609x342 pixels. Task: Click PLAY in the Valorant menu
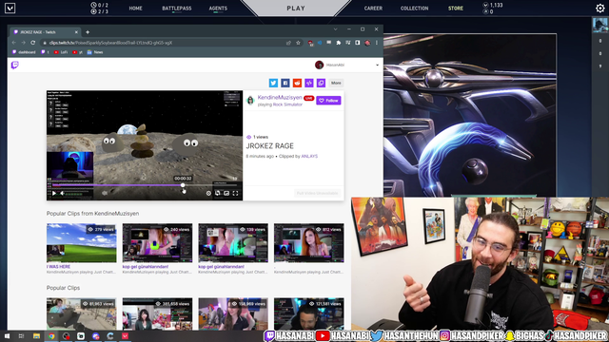point(296,9)
